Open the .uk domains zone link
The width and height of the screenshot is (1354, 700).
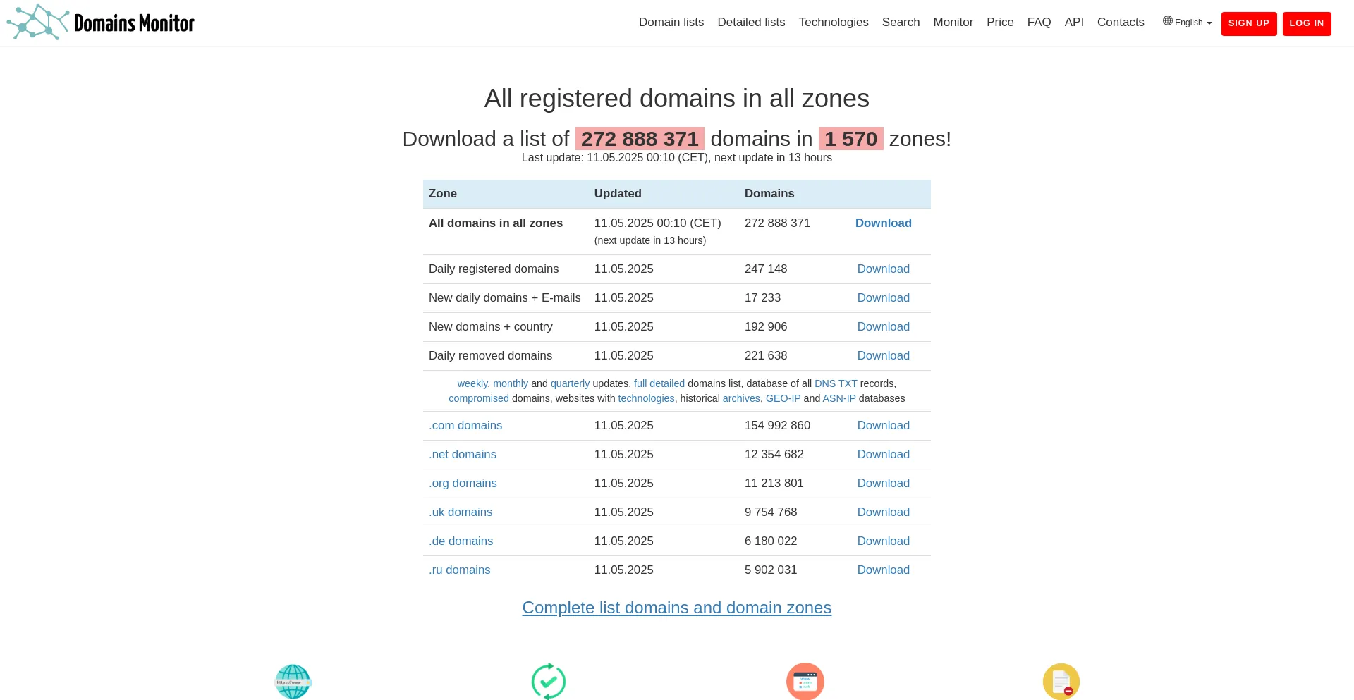pos(461,512)
